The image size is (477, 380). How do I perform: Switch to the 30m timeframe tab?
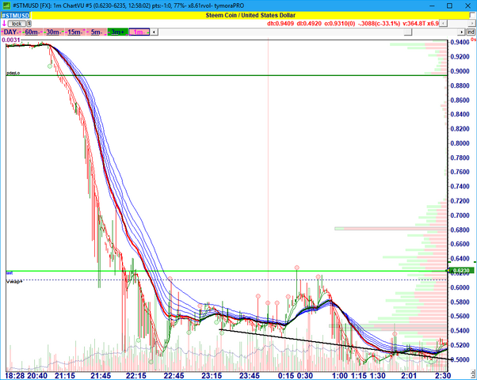click(54, 32)
